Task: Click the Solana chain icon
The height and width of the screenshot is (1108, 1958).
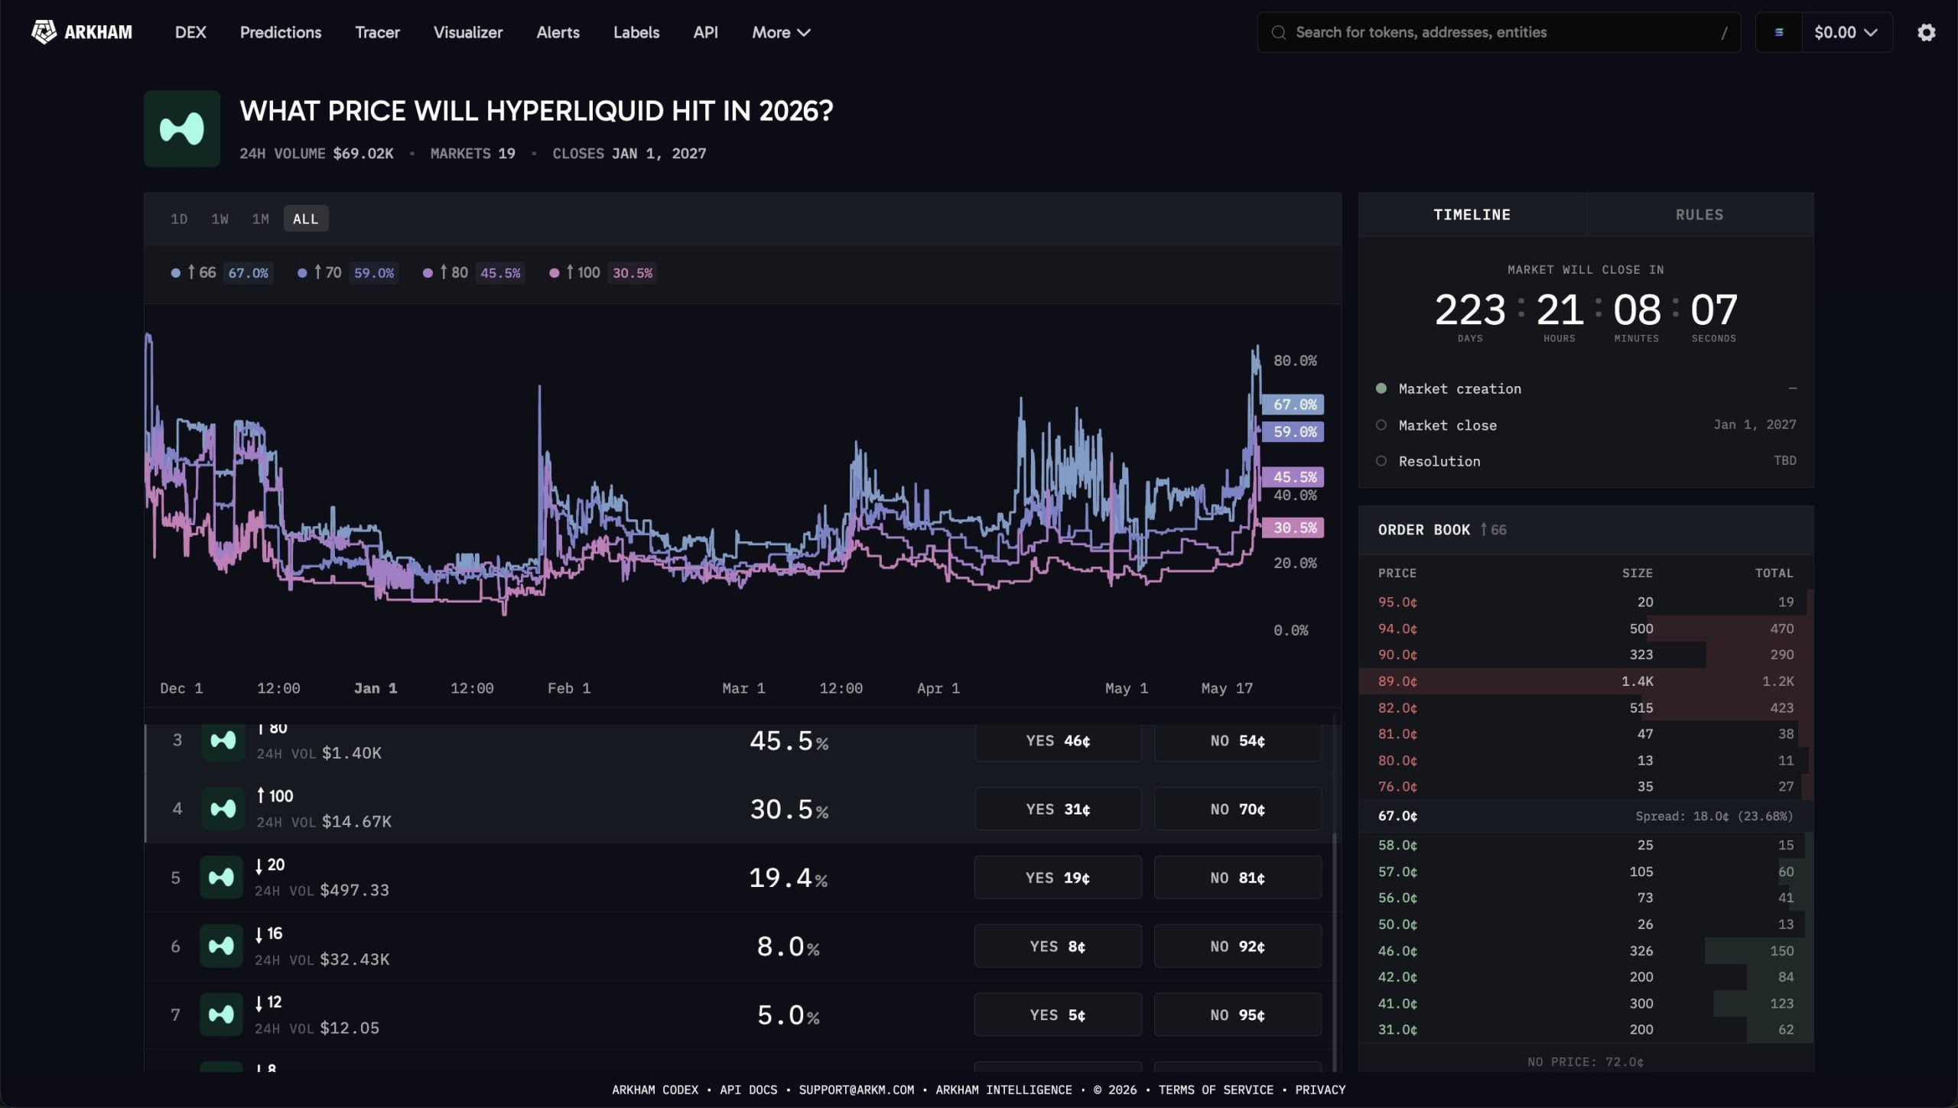Action: [1779, 32]
